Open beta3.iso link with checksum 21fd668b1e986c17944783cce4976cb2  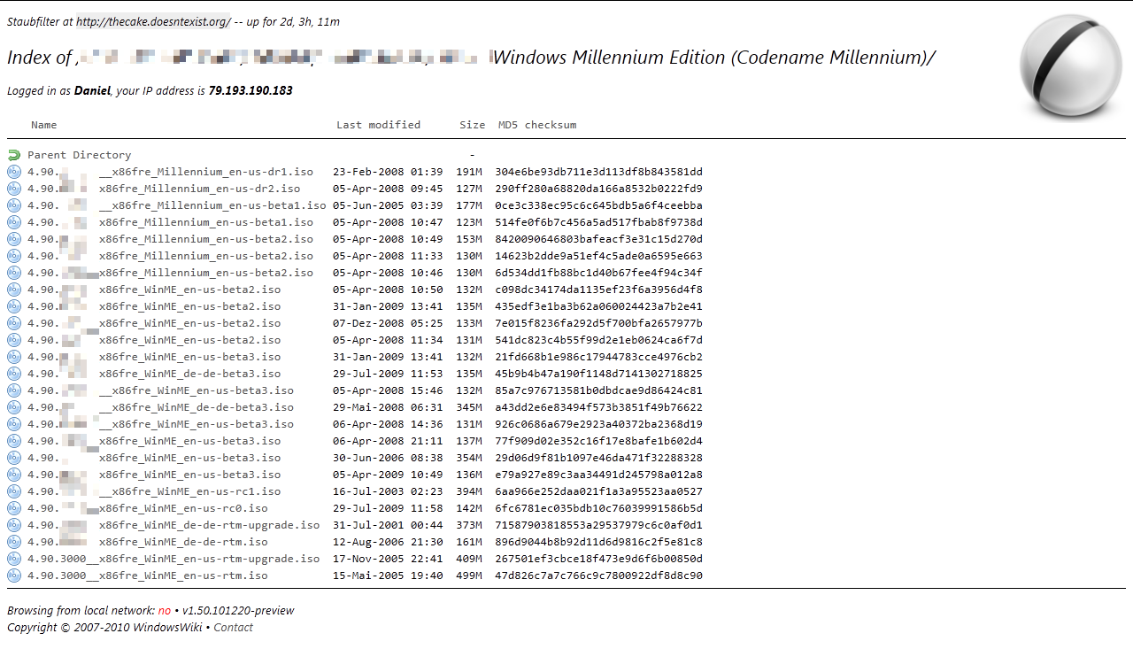pos(154,357)
